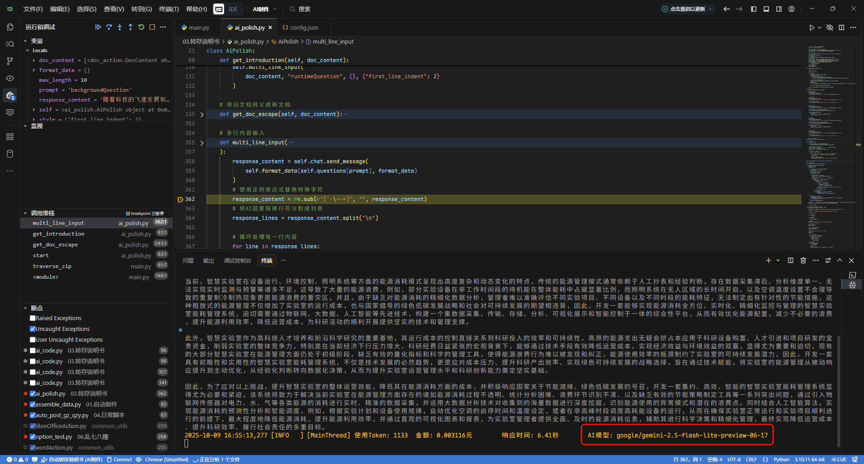Click the Step Over debug icon
This screenshot has height=464, width=864.
(x=109, y=27)
